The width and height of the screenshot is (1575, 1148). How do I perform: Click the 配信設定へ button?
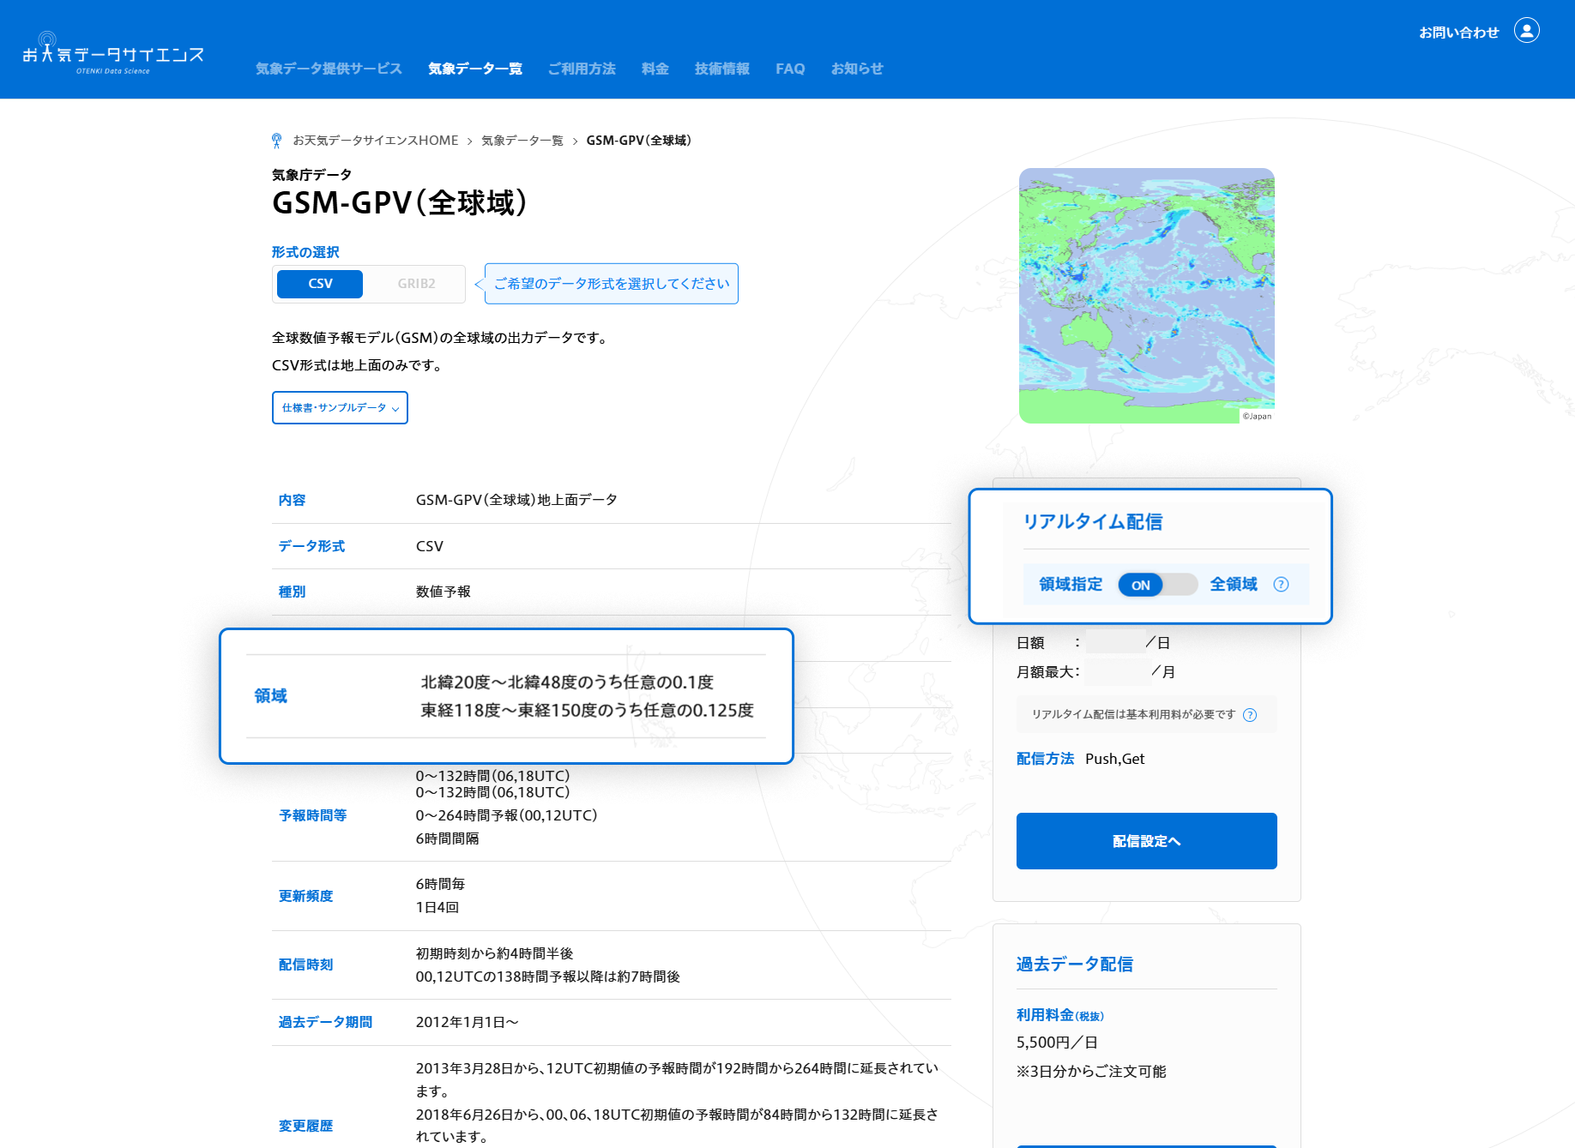tap(1146, 841)
